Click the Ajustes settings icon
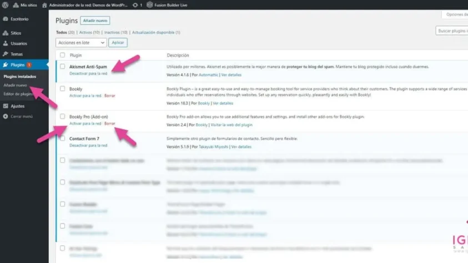Image resolution: width=468 pixels, height=263 pixels. click(x=6, y=106)
